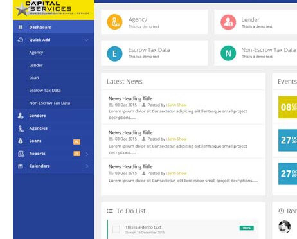Open the Dashboard menu item
The height and width of the screenshot is (239, 297).
(53, 27)
